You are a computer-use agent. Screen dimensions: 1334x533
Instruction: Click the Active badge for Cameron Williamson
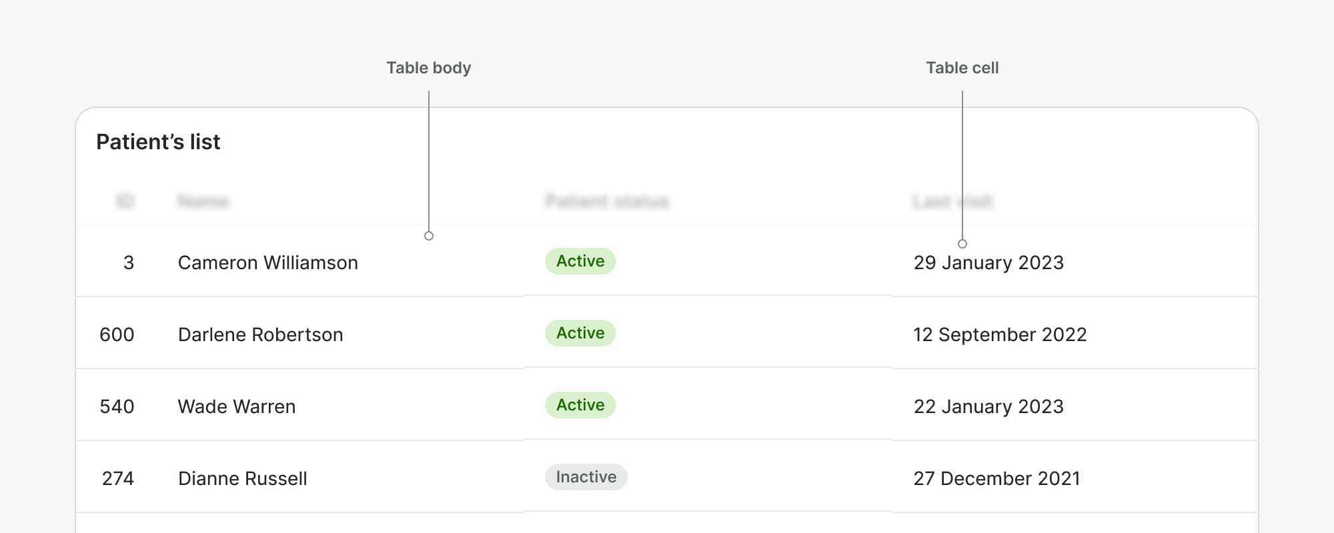pyautogui.click(x=580, y=261)
